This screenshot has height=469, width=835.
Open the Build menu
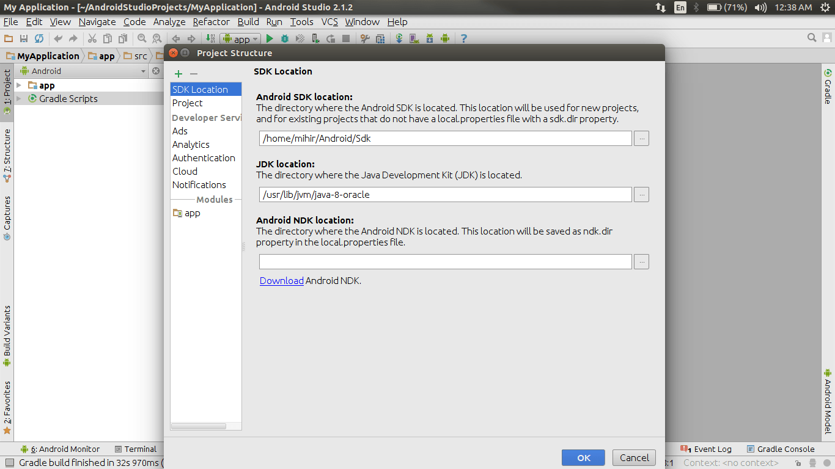[248, 22]
